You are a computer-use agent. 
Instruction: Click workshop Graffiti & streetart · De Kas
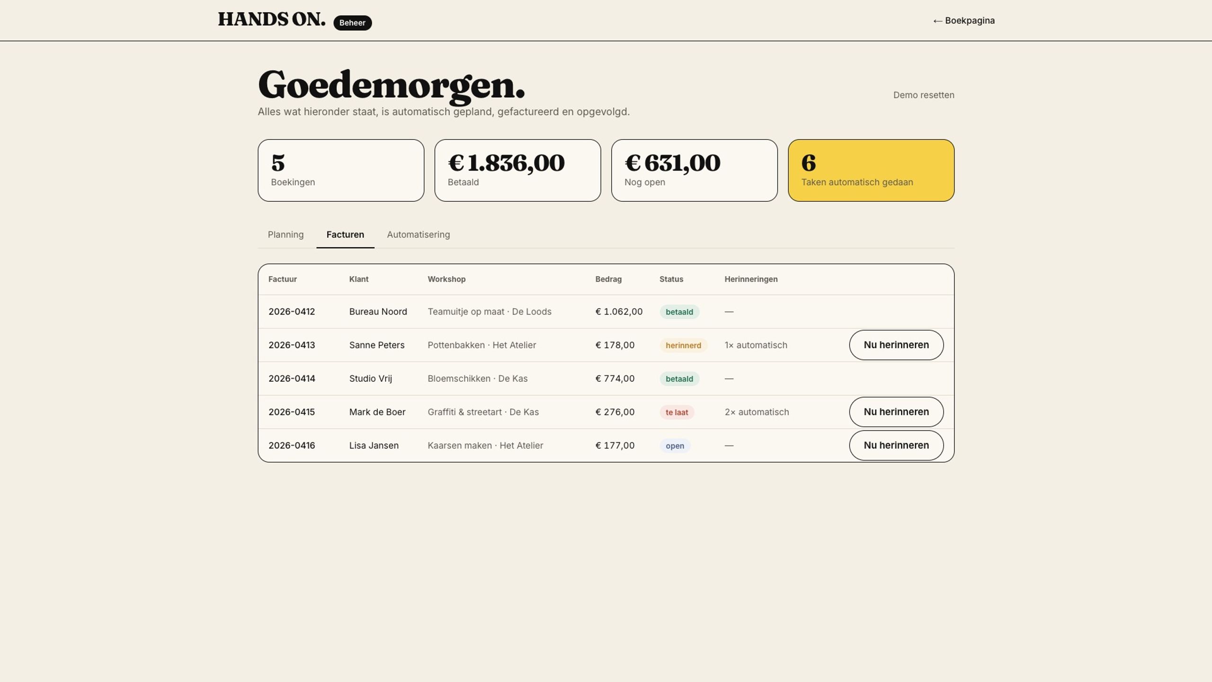483,412
